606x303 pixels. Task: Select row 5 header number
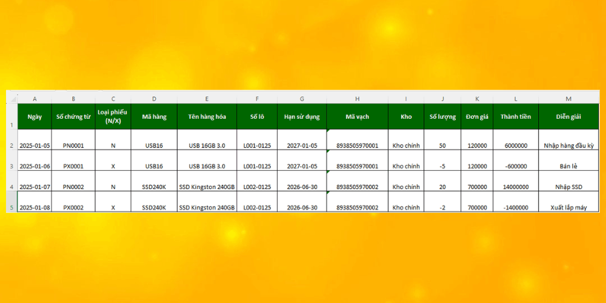tap(12, 201)
